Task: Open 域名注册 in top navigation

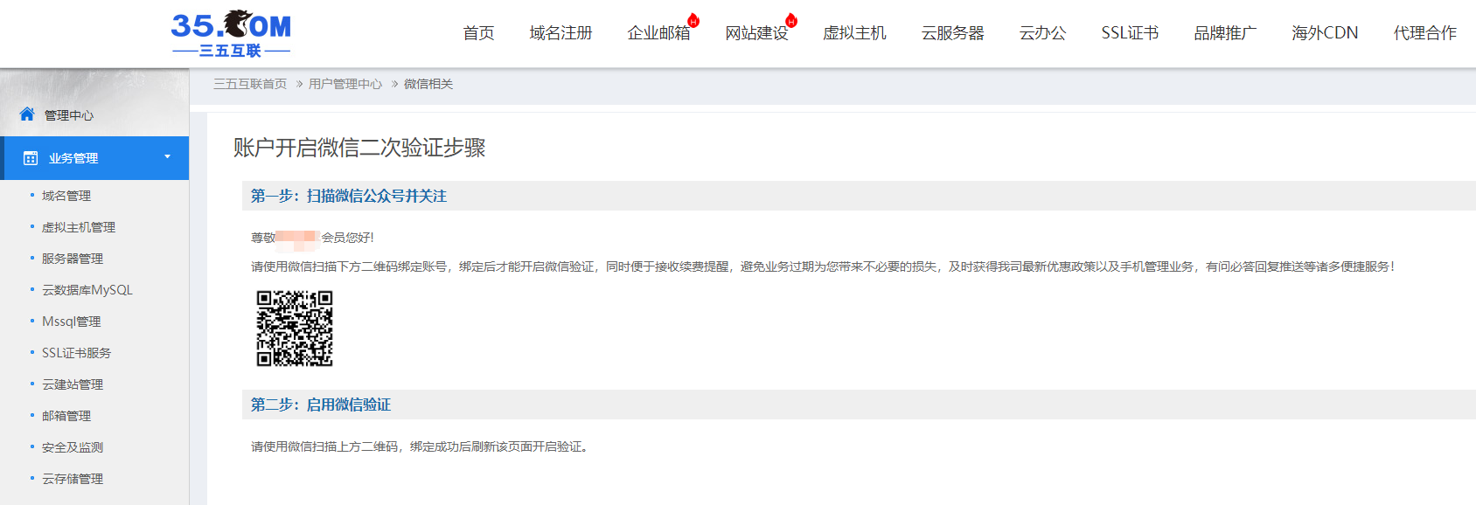Action: [560, 33]
